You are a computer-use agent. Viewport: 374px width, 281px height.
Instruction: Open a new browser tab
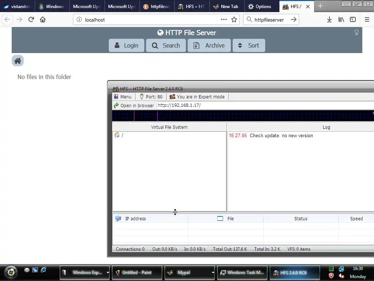tap(320, 6)
